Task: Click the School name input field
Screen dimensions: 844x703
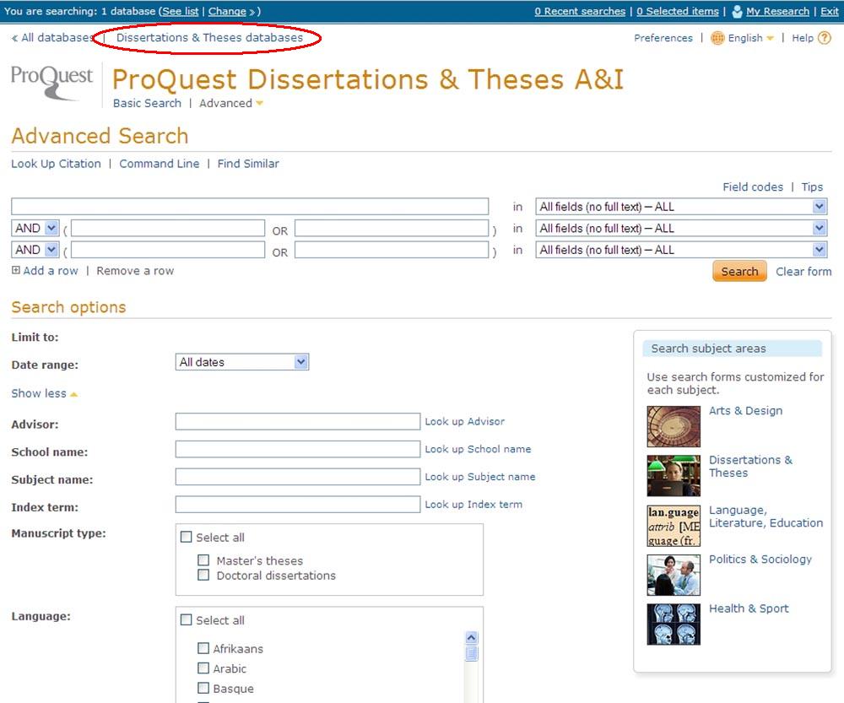Action: (x=298, y=449)
